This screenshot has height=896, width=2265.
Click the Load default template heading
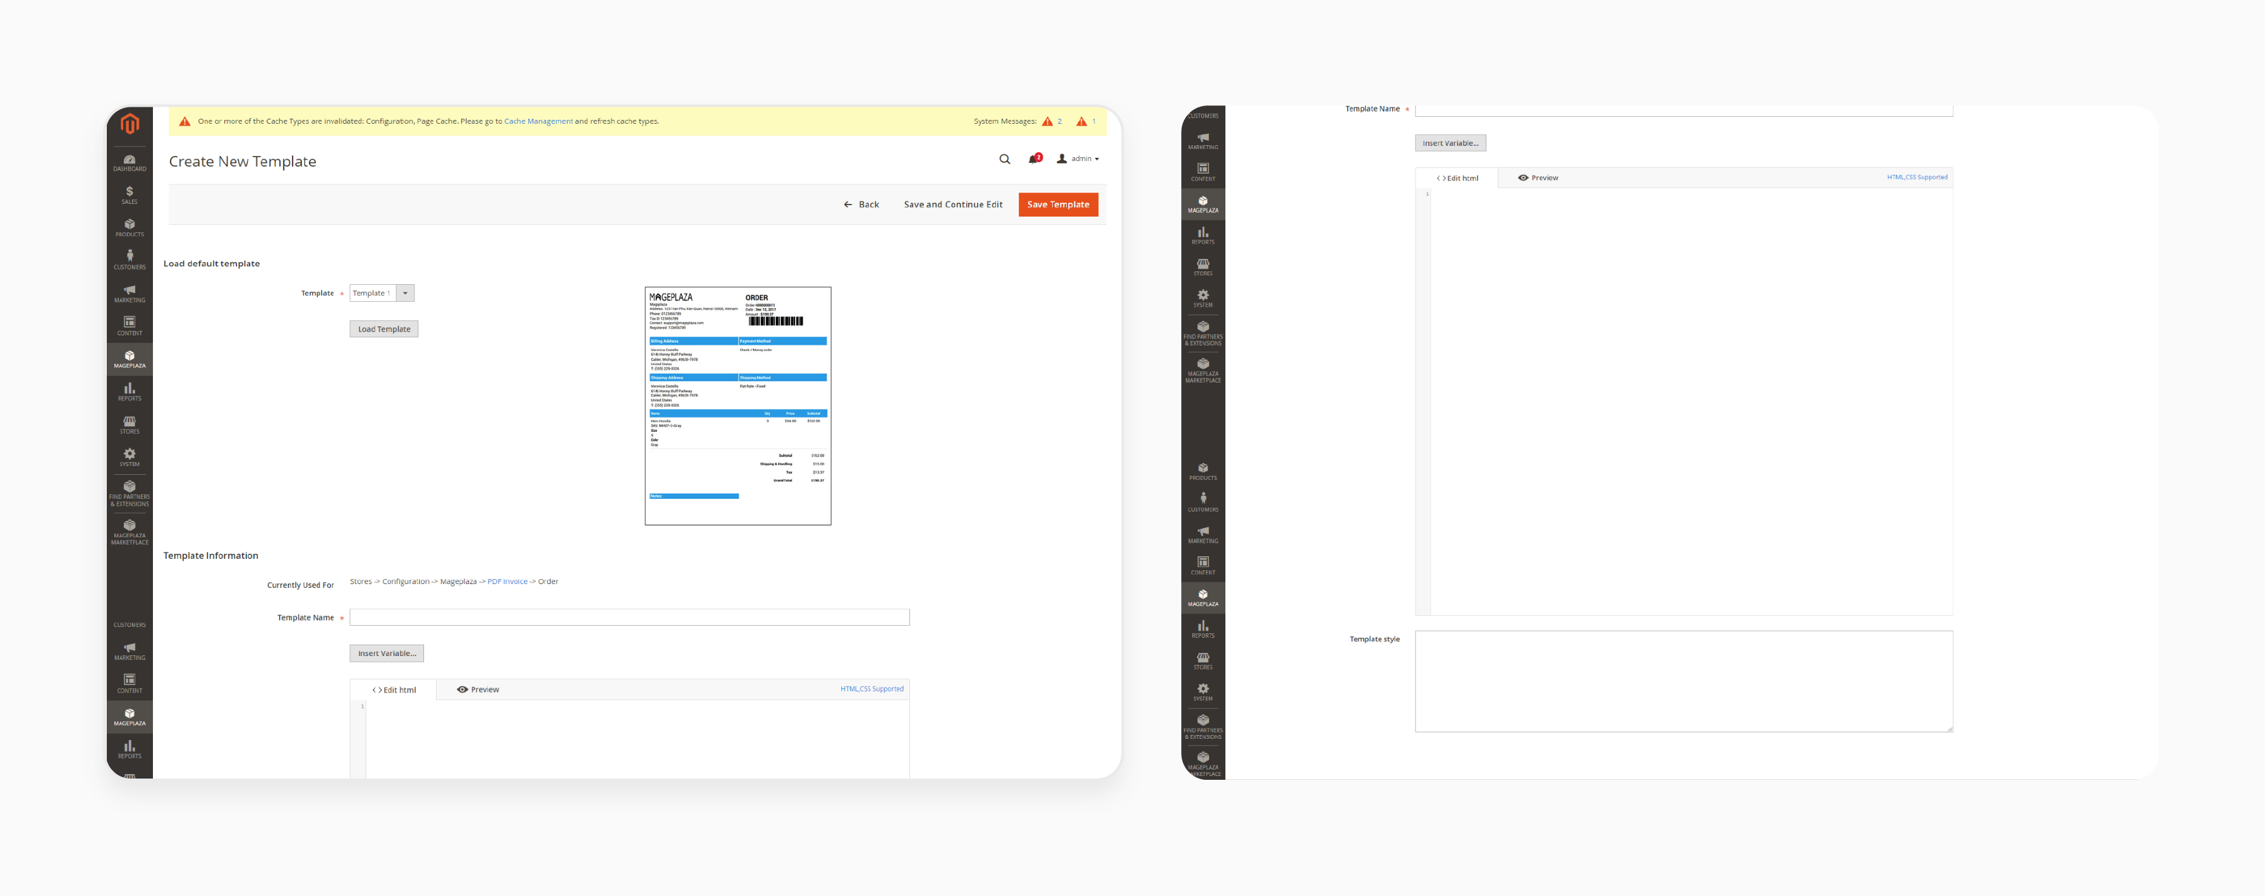212,263
